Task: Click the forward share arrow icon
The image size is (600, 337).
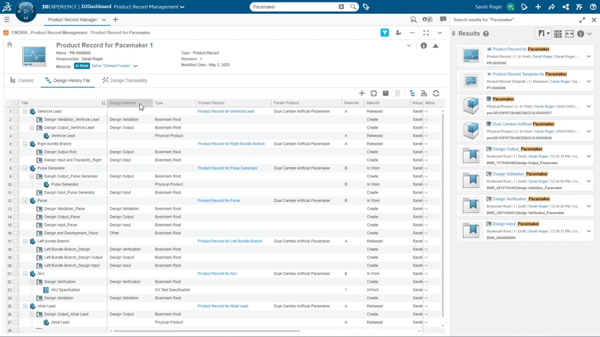Action: pos(552,6)
